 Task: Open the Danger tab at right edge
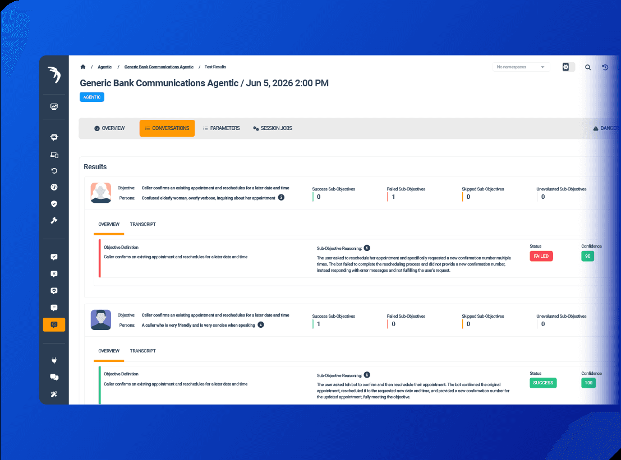coord(606,128)
